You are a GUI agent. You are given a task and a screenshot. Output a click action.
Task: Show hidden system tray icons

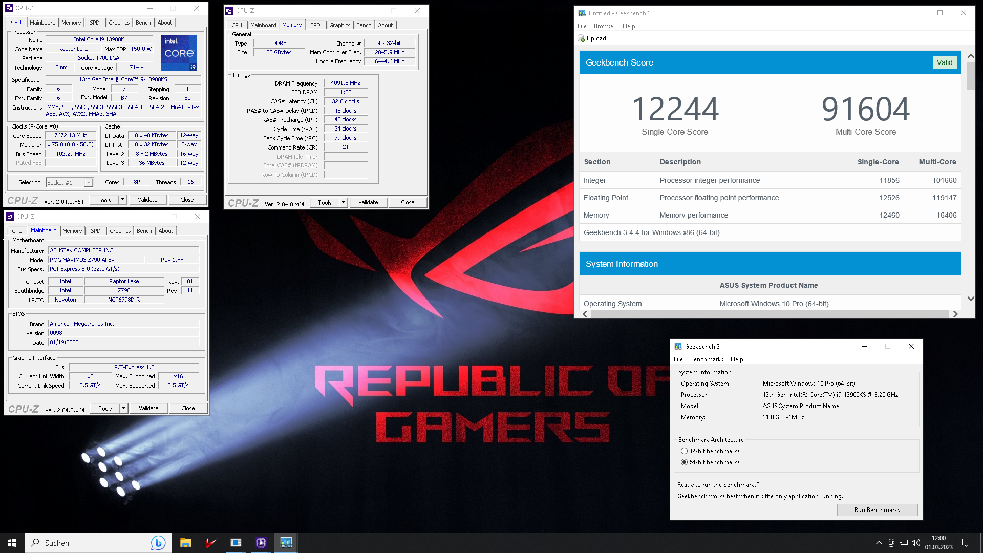879,543
